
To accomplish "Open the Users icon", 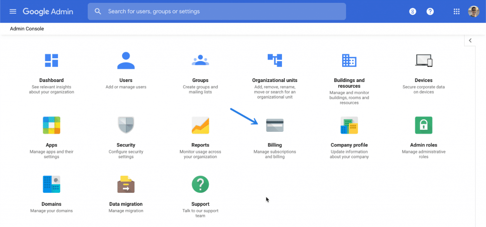I will point(126,60).
